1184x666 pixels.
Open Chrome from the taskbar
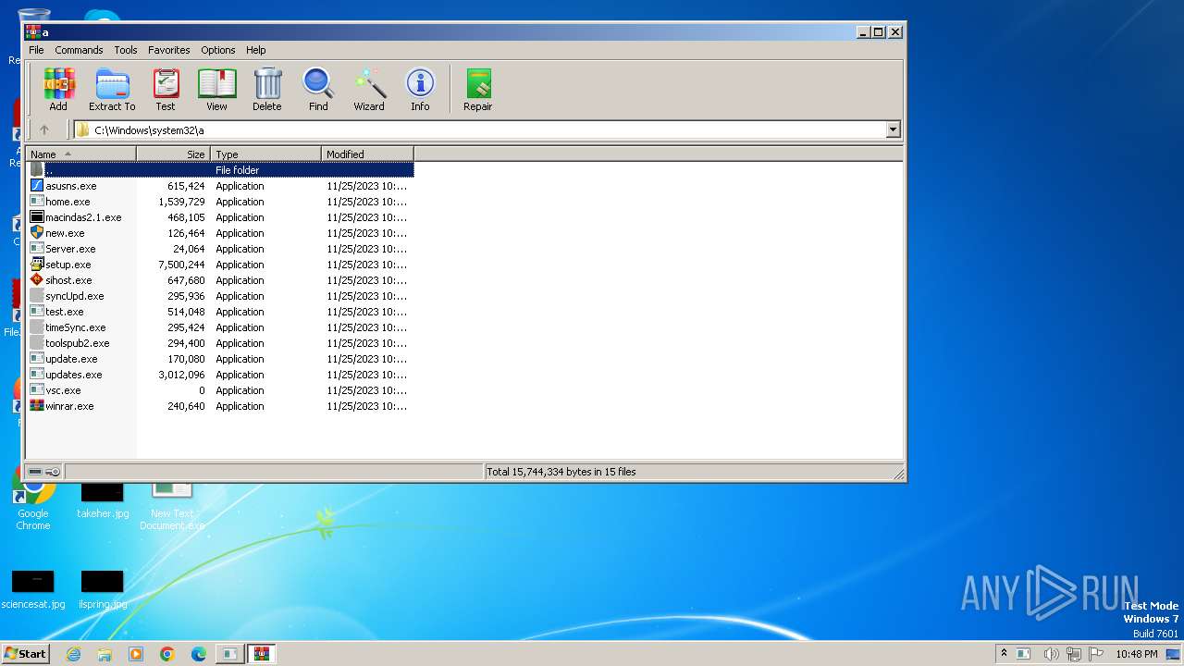point(167,654)
